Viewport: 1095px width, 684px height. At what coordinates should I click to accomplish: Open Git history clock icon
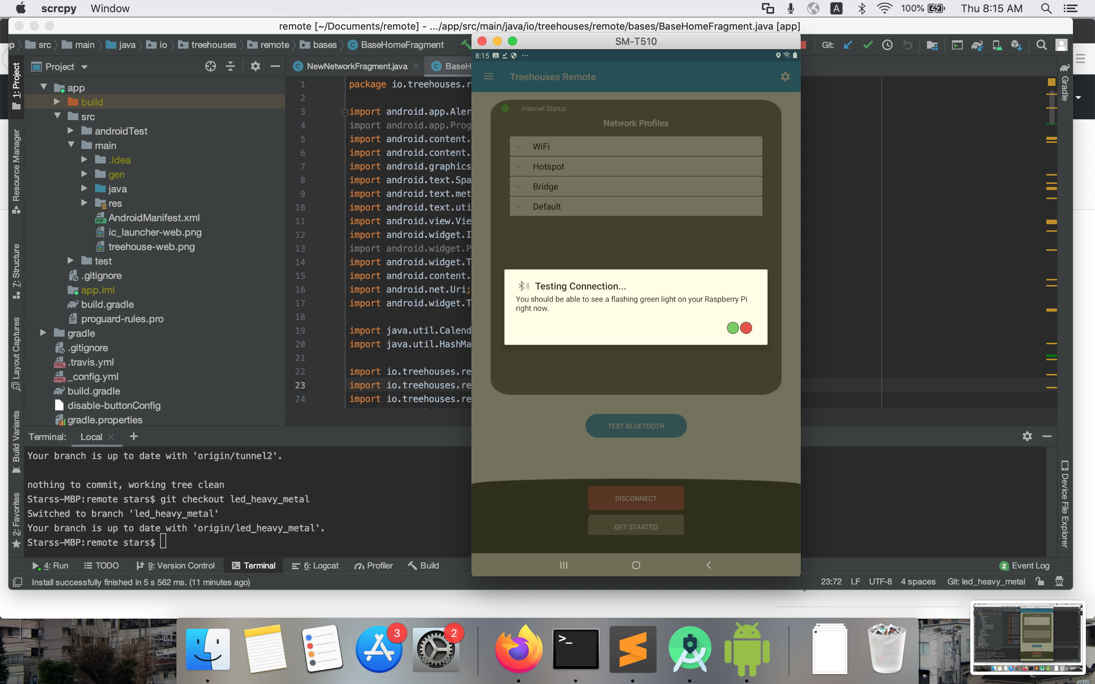[887, 45]
